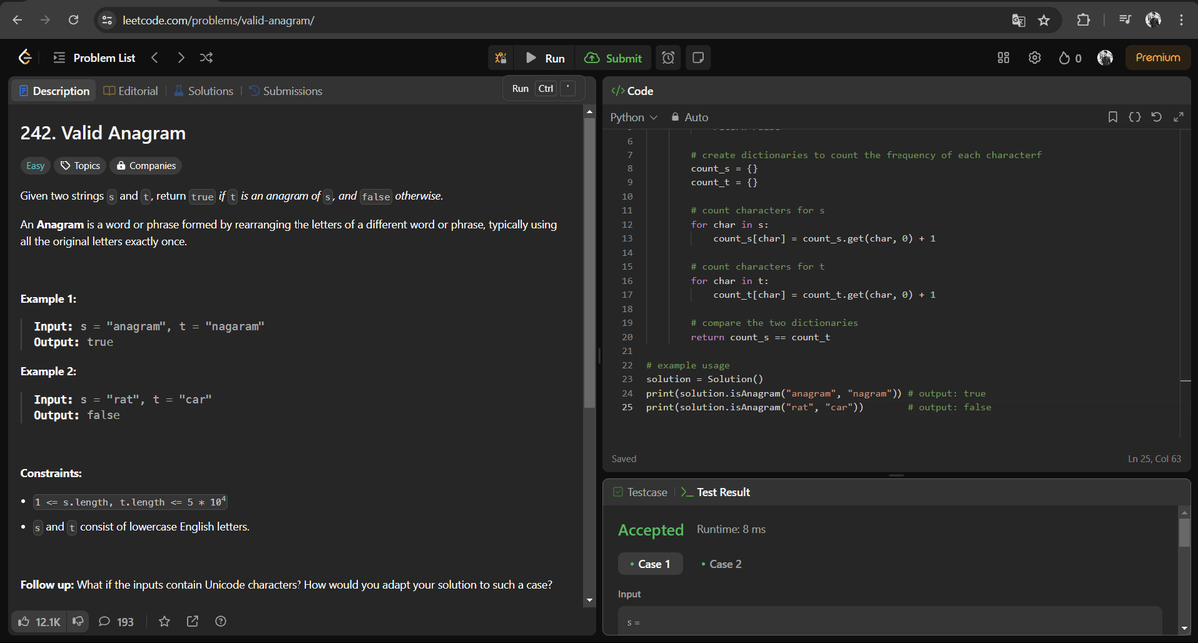
Task: Open the browser three-dot menu
Action: (1180, 20)
